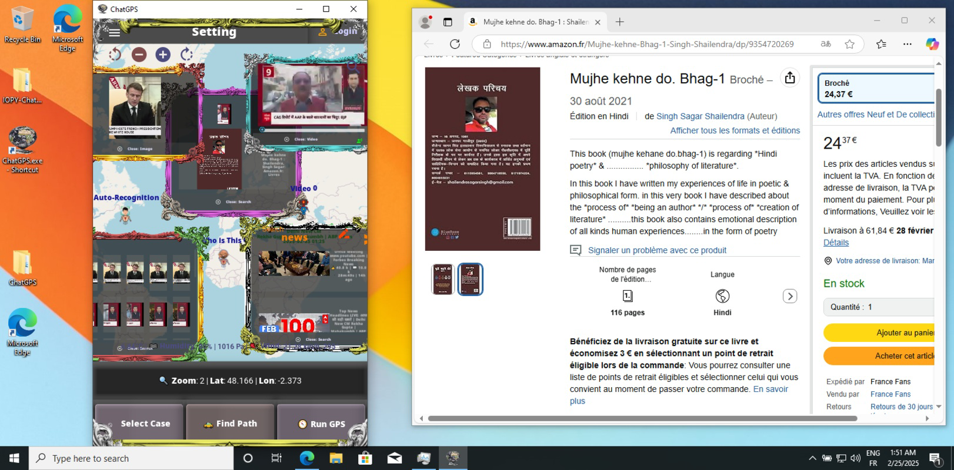Screen dimensions: 954x470
Task: Click the Zoom Lat Lon status readout
Action: pyautogui.click(x=230, y=381)
